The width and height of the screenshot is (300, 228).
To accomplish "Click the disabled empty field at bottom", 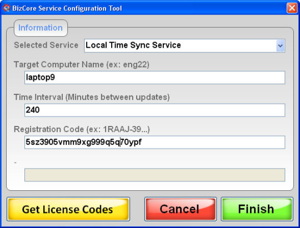I will 154,175.
